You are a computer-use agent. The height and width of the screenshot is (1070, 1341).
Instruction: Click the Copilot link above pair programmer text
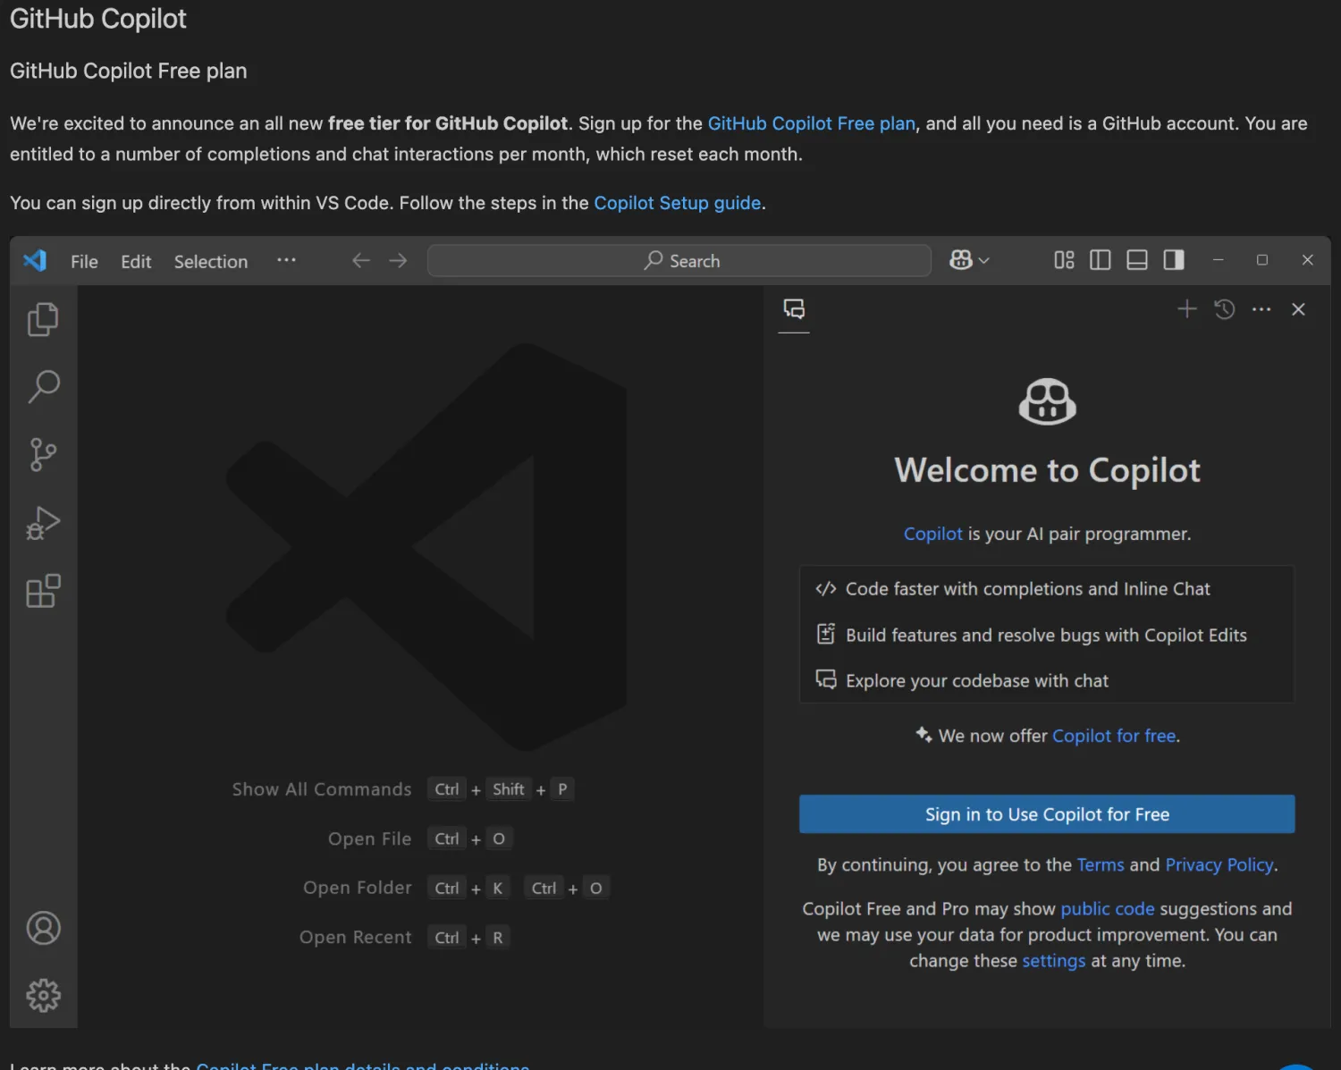(x=932, y=534)
